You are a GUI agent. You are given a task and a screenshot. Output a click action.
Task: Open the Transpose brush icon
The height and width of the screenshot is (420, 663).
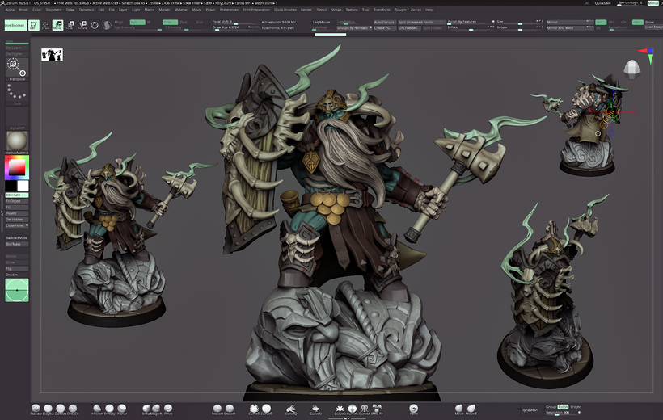[17, 68]
